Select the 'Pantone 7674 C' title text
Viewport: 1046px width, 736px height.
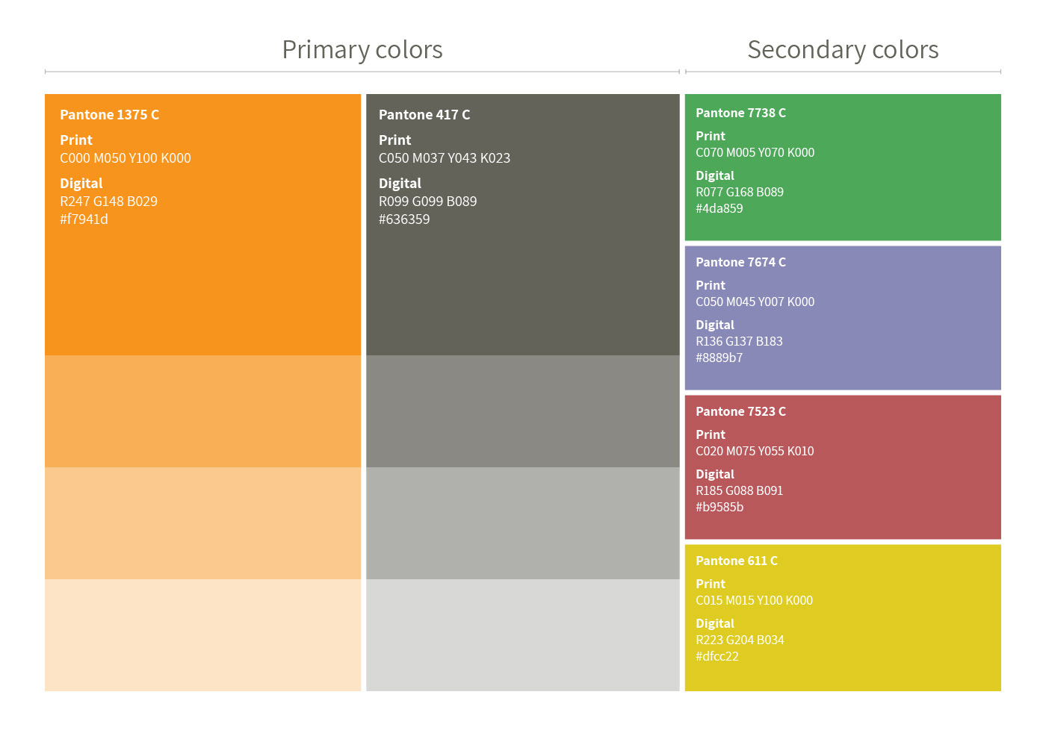[x=741, y=262]
